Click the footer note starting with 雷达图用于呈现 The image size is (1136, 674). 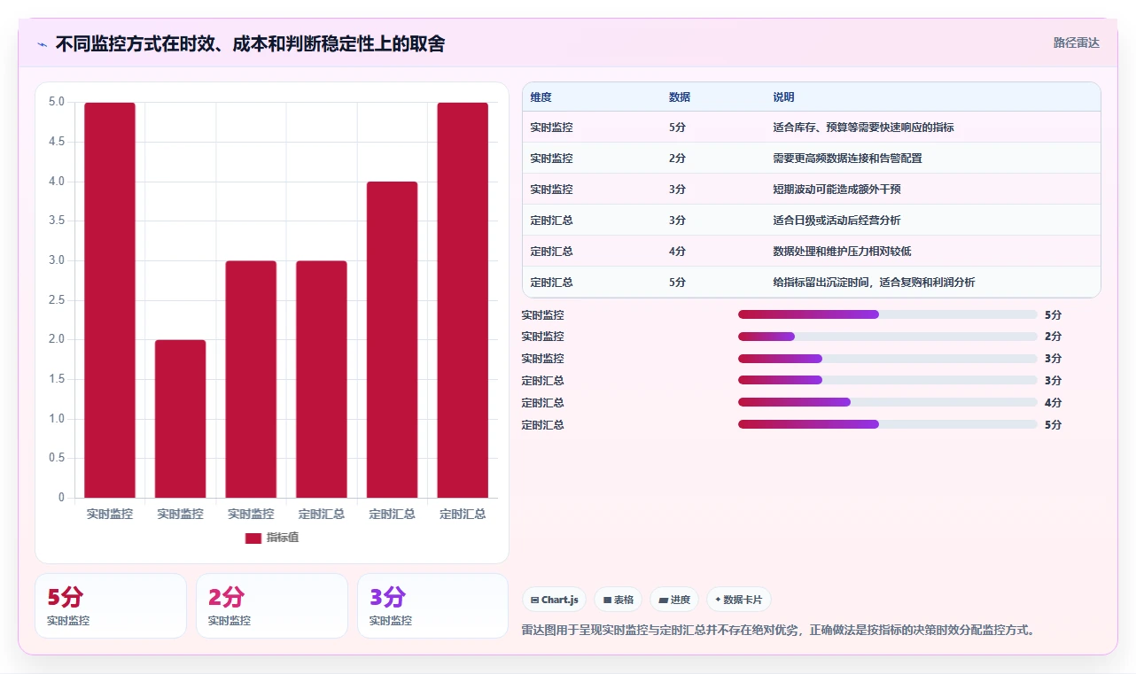point(779,631)
